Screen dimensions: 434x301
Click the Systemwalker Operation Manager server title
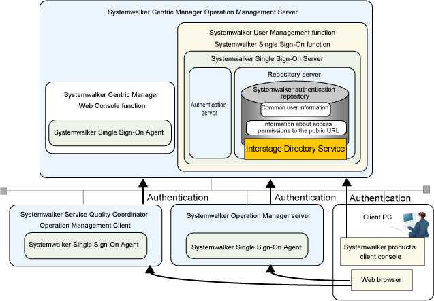[248, 216]
